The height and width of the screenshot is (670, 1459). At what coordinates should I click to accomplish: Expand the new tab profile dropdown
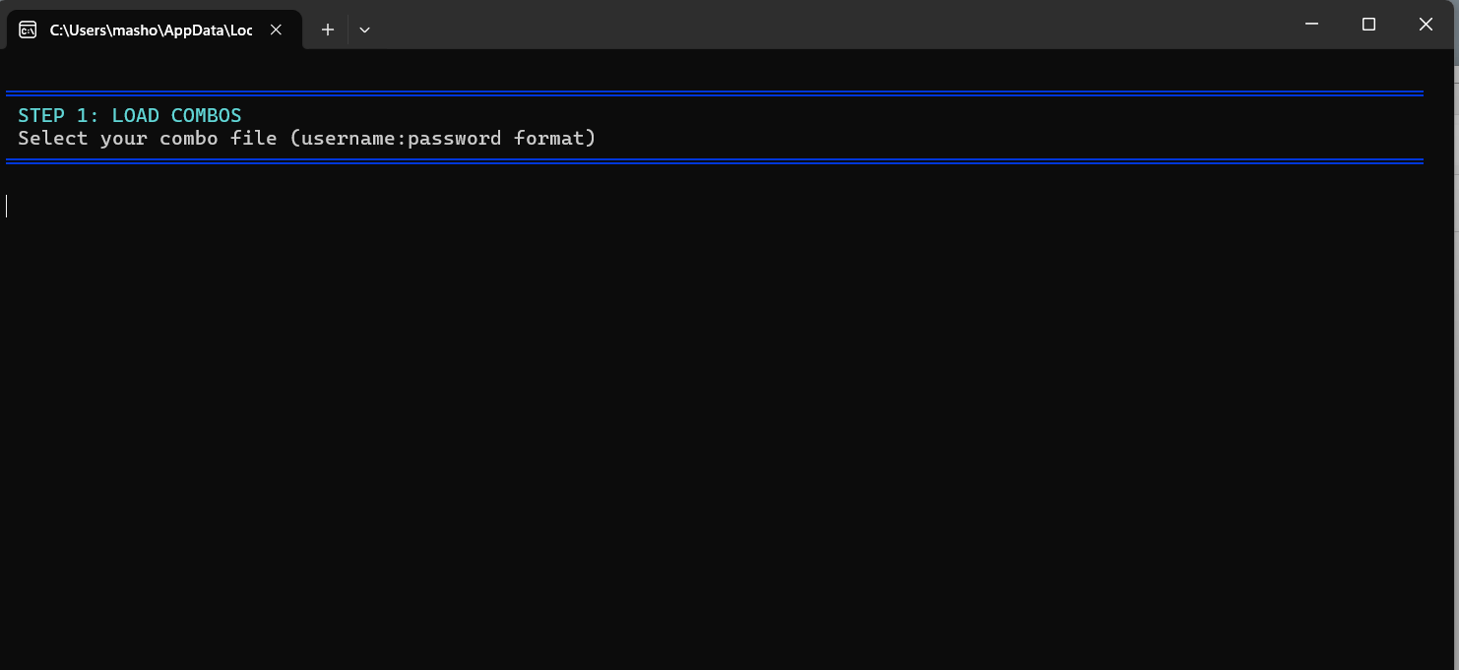(364, 30)
